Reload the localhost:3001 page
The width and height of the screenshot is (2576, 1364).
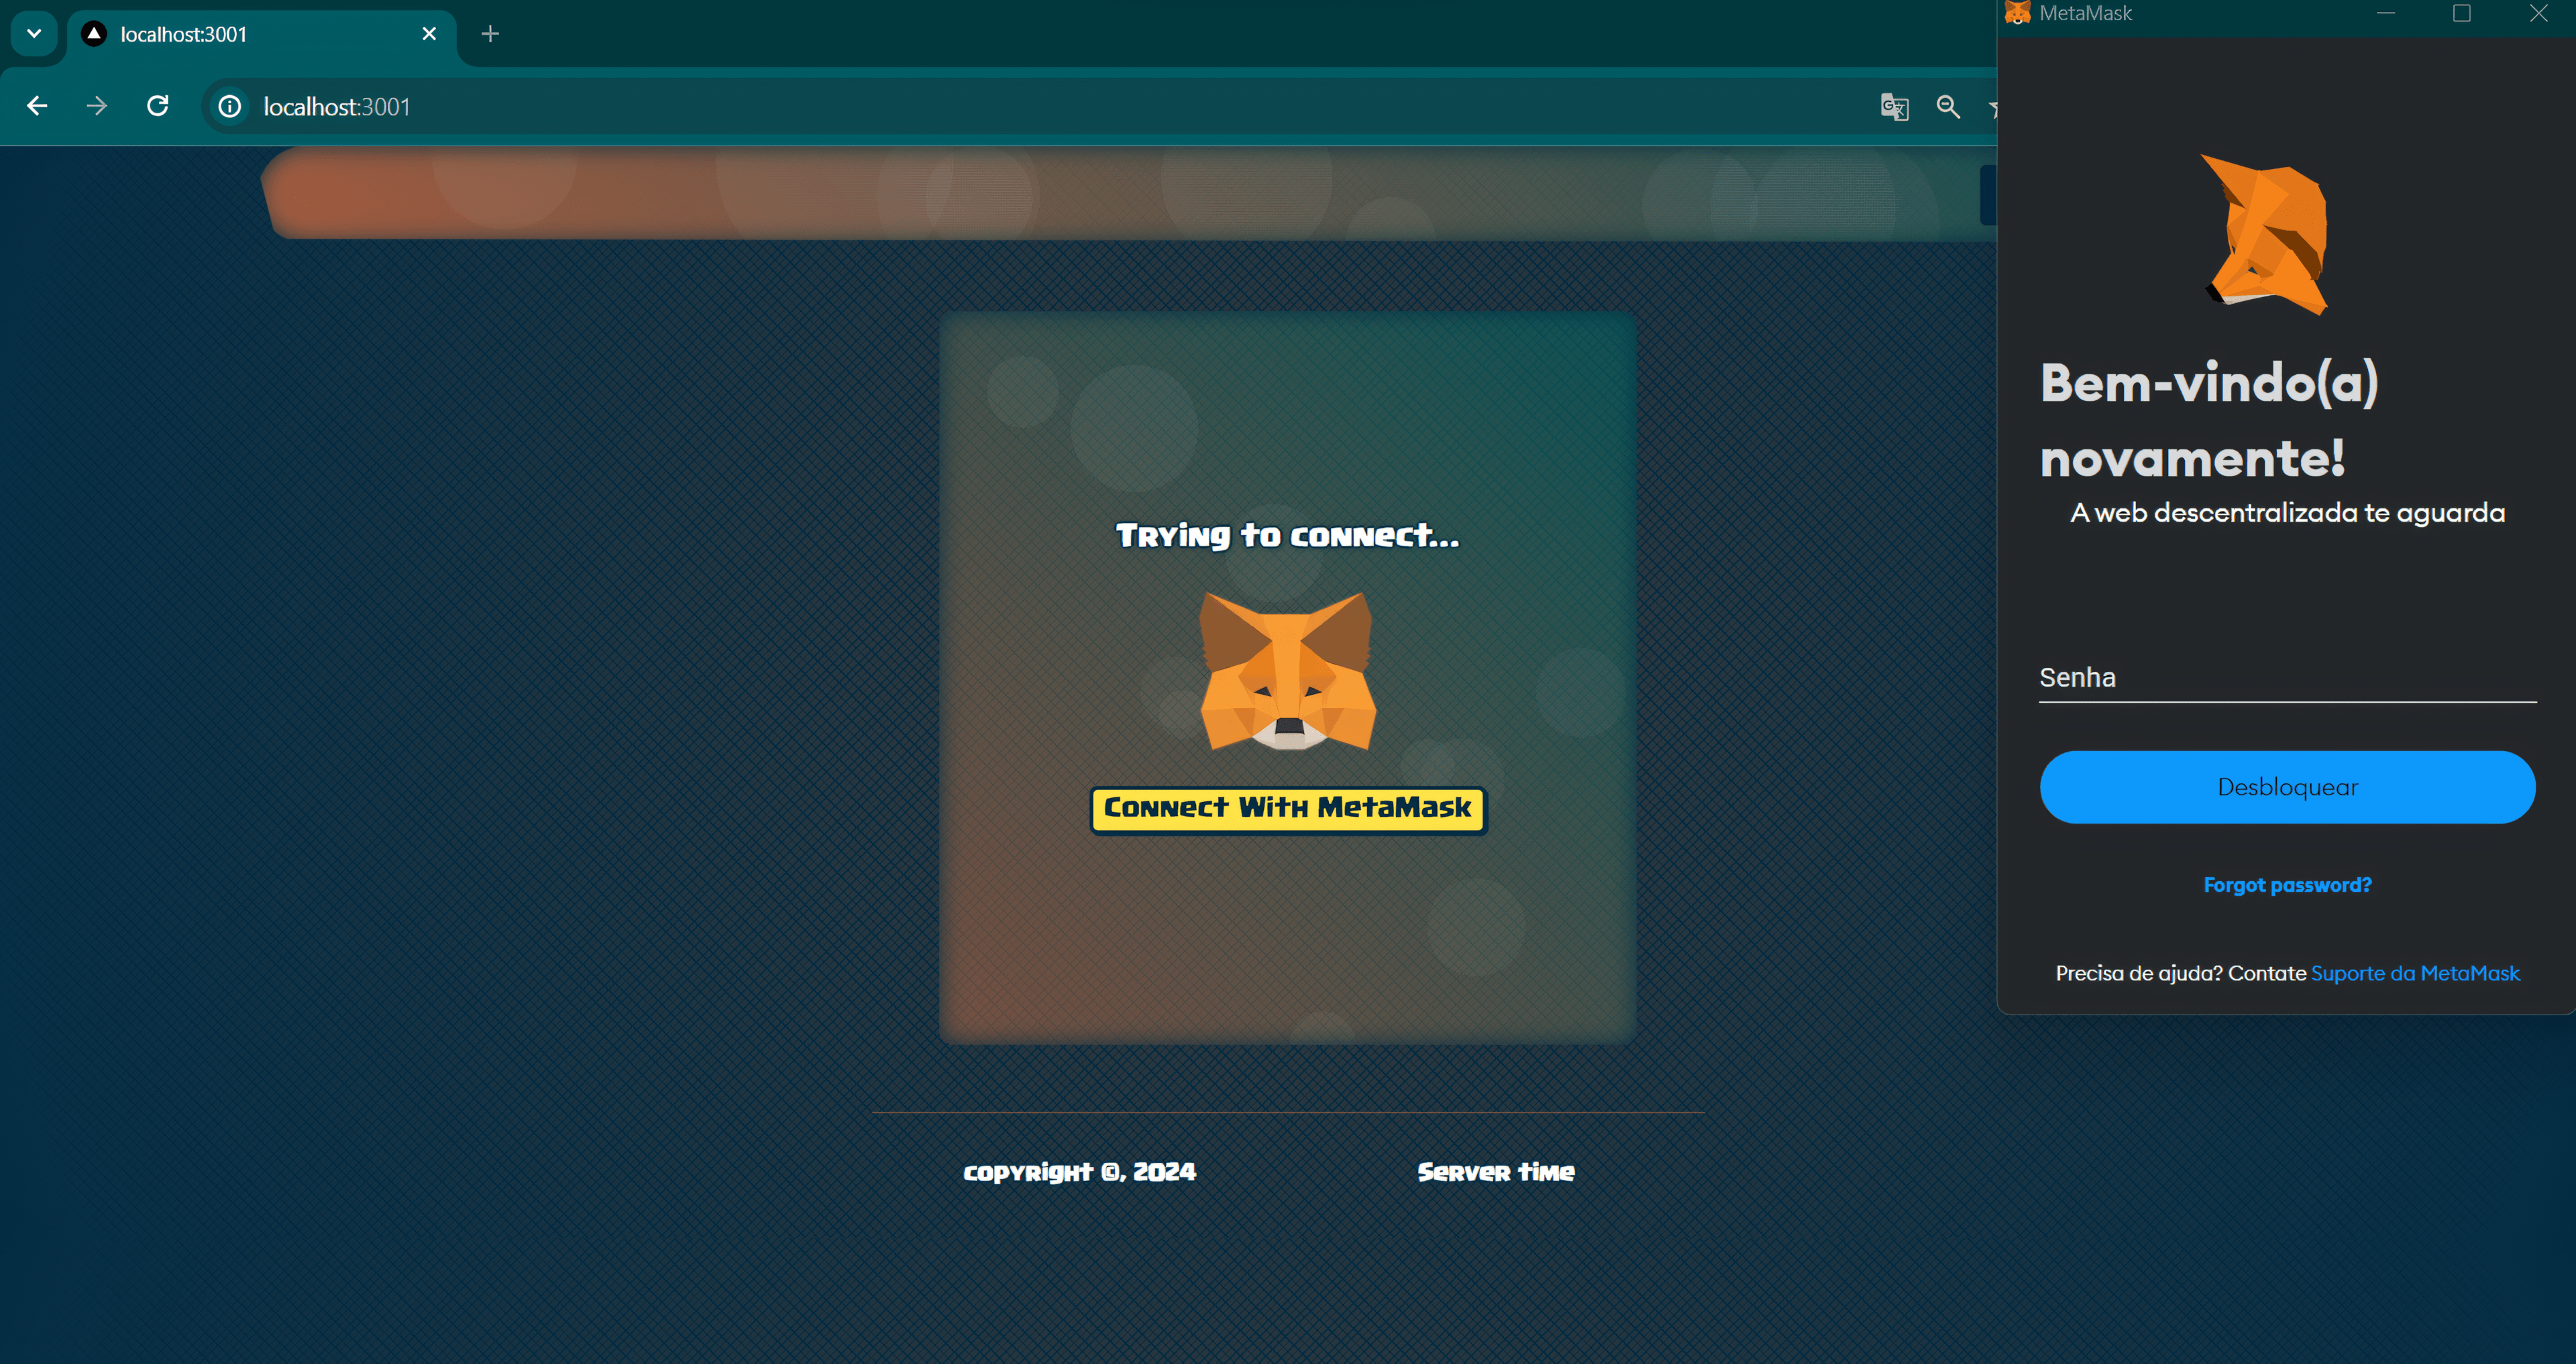[x=157, y=106]
